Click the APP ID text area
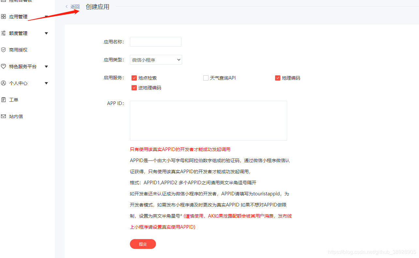Image resolution: width=419 pixels, height=258 pixels. [x=208, y=120]
